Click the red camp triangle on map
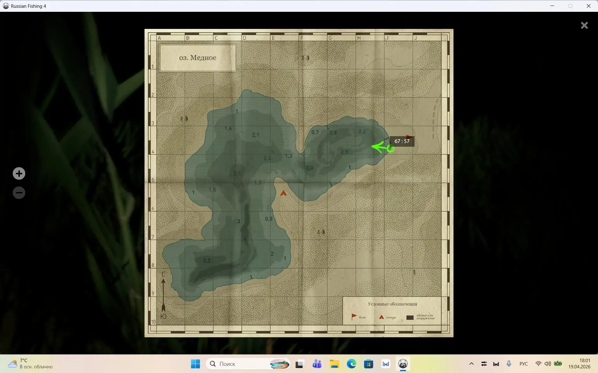This screenshot has height=373, width=598. (283, 193)
